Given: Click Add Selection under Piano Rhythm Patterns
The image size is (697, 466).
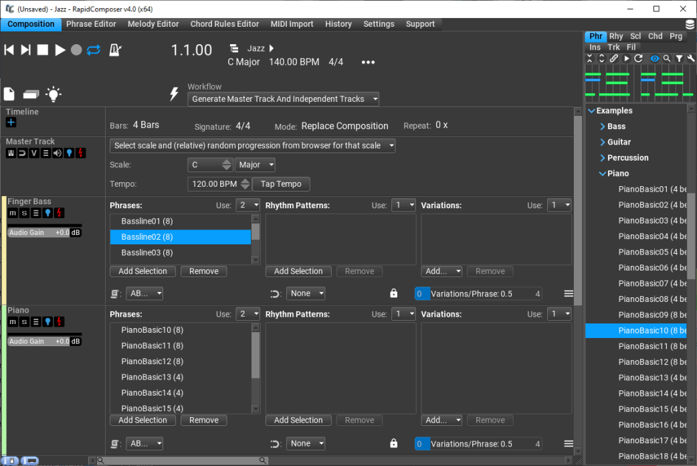Looking at the screenshot, I should pyautogui.click(x=298, y=420).
